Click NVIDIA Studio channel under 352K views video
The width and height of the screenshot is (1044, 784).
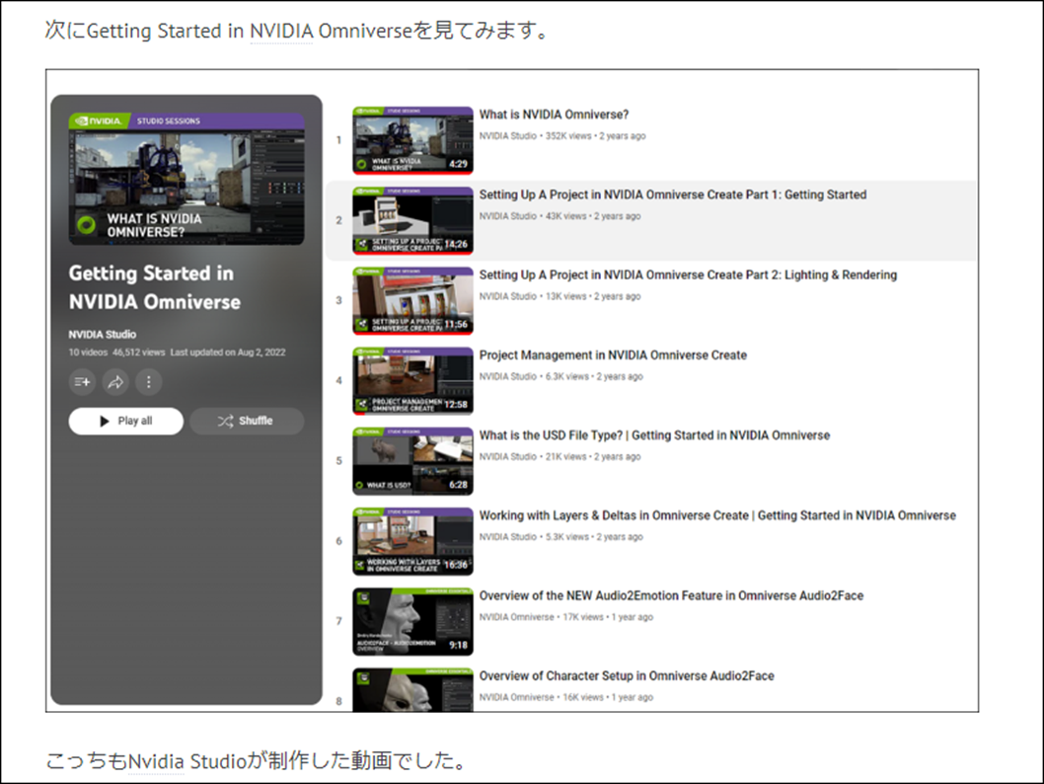pyautogui.click(x=507, y=136)
